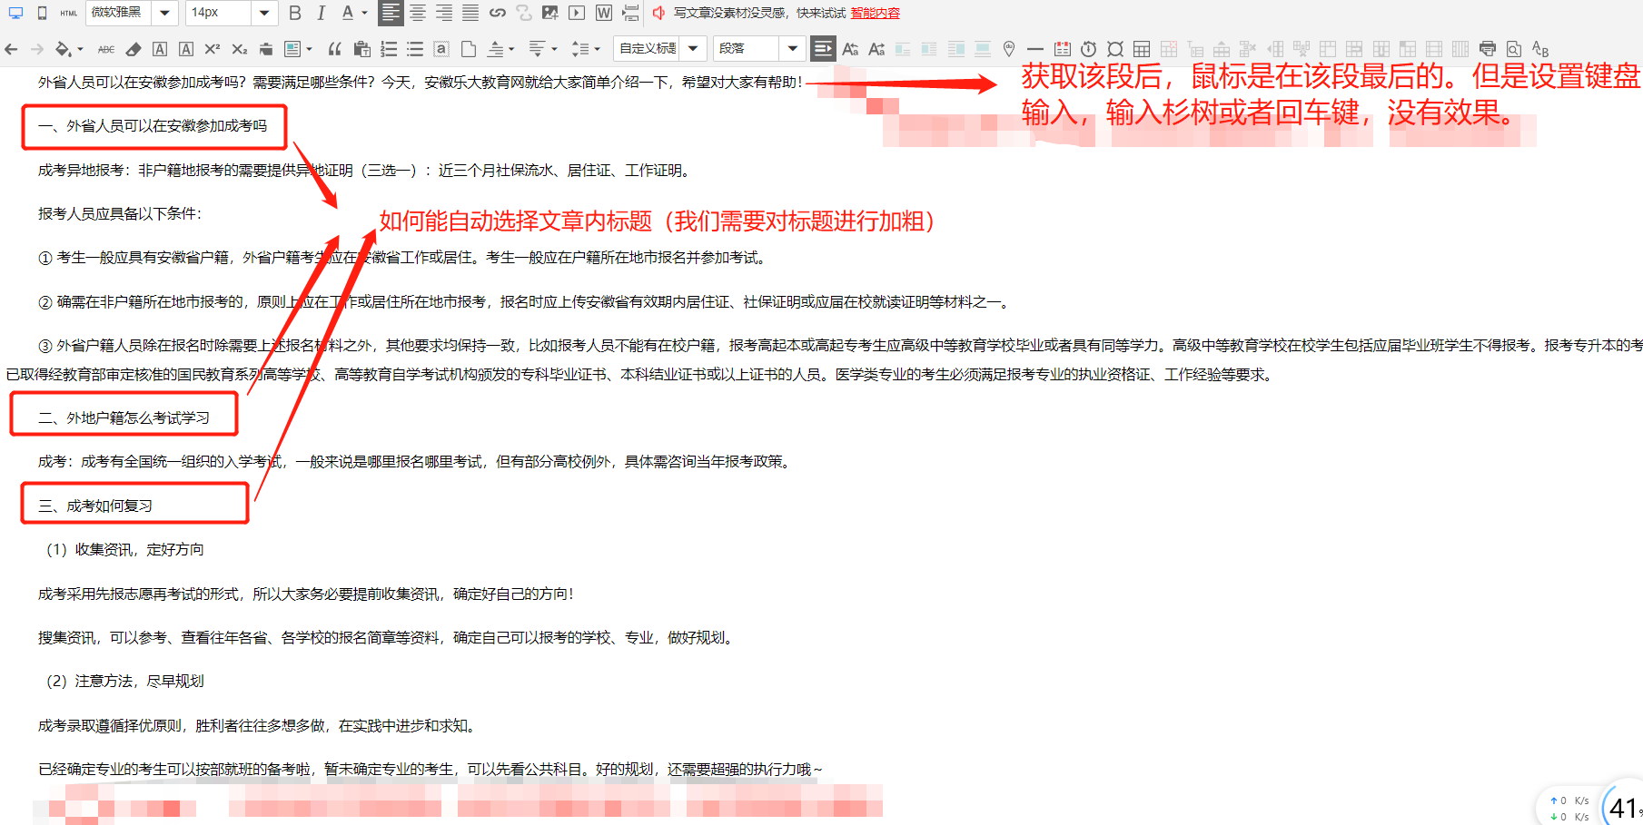This screenshot has height=825, width=1643.
Task: Click the 智能内容 red link
Action: [875, 13]
